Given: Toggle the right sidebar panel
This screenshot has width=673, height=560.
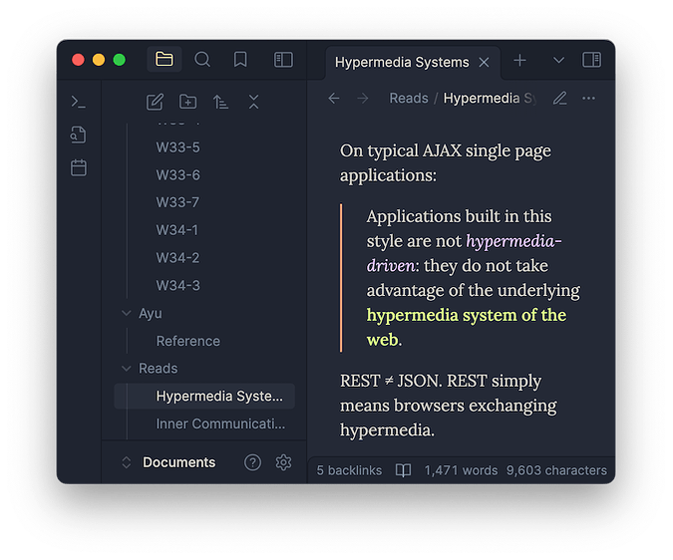Looking at the screenshot, I should pyautogui.click(x=591, y=60).
